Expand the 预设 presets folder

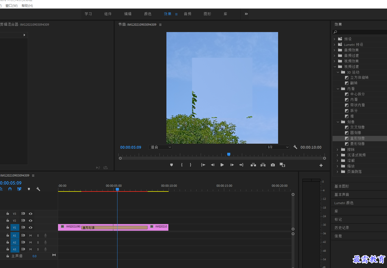pos(334,39)
